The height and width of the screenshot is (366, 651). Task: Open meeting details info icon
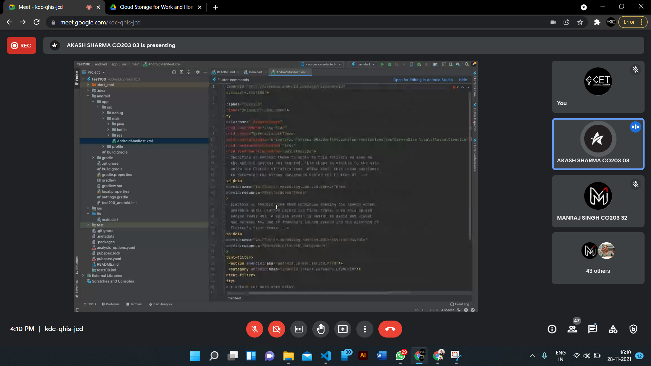552,329
